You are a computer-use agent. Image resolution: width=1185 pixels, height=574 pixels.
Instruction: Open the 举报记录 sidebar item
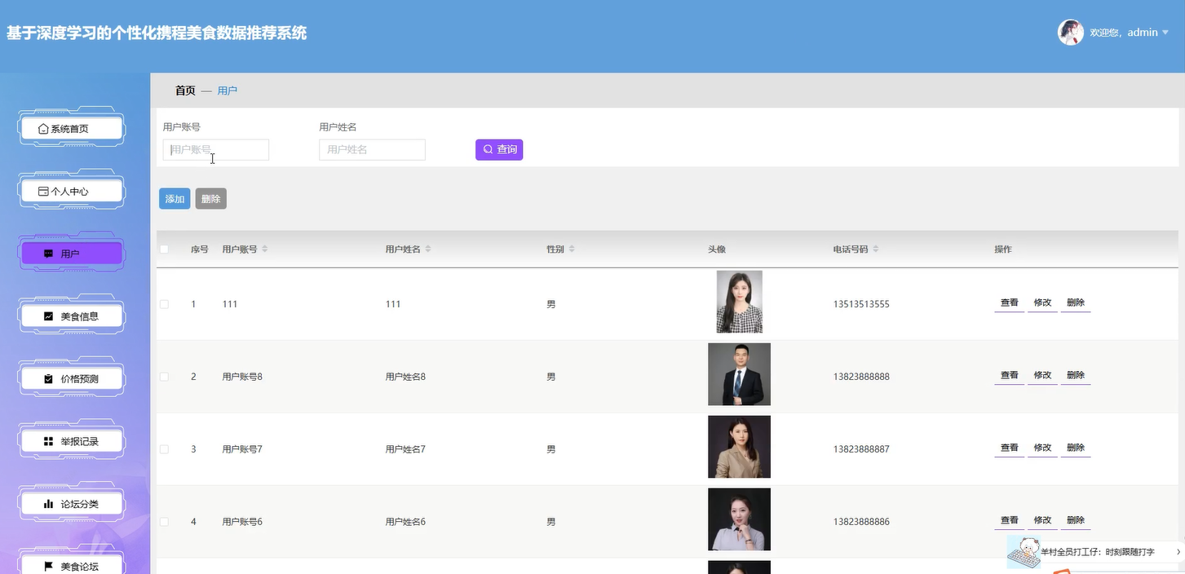pyautogui.click(x=71, y=441)
